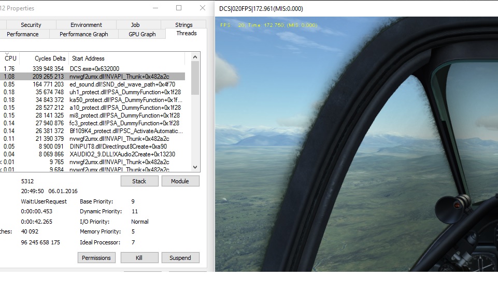The width and height of the screenshot is (498, 306).
Task: Click the thread list scroll down arrow
Action: (x=195, y=167)
